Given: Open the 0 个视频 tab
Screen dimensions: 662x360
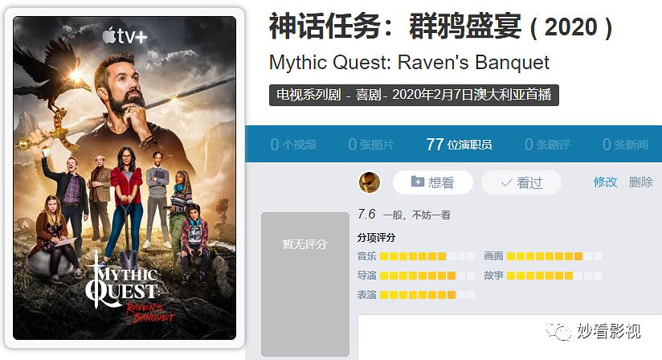Looking at the screenshot, I should pos(293,145).
